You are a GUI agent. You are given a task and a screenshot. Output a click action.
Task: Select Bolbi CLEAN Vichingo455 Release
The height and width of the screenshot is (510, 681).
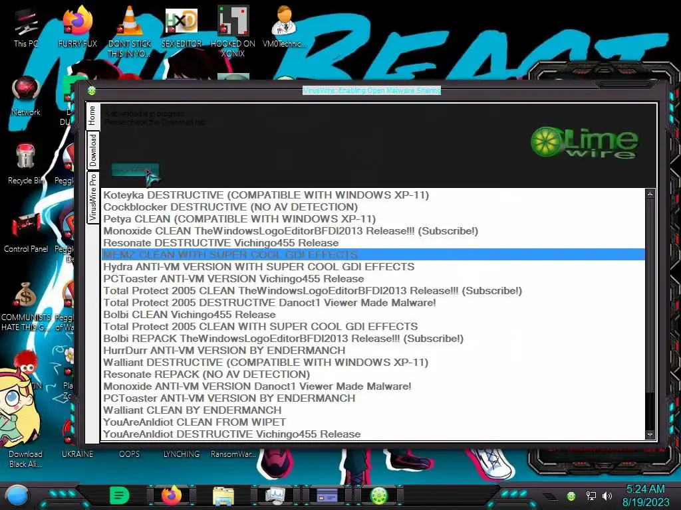tap(373, 314)
